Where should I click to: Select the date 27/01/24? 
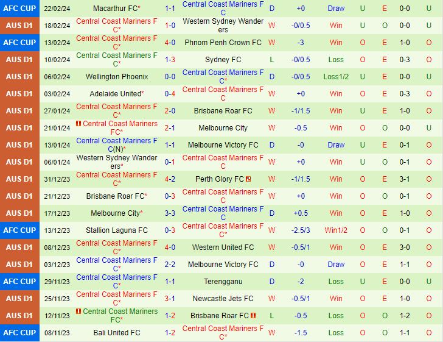coord(57,111)
